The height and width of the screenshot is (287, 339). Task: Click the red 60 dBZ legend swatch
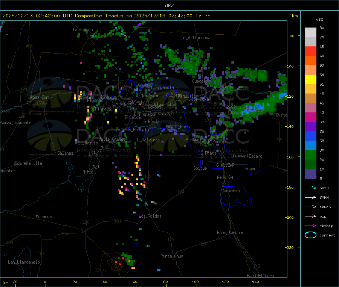point(310,51)
